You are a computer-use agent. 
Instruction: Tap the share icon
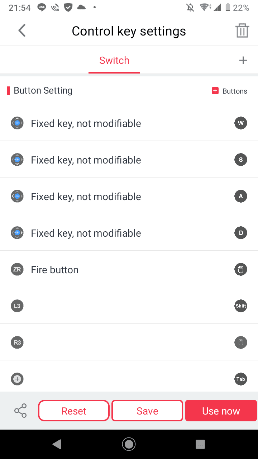point(20,411)
